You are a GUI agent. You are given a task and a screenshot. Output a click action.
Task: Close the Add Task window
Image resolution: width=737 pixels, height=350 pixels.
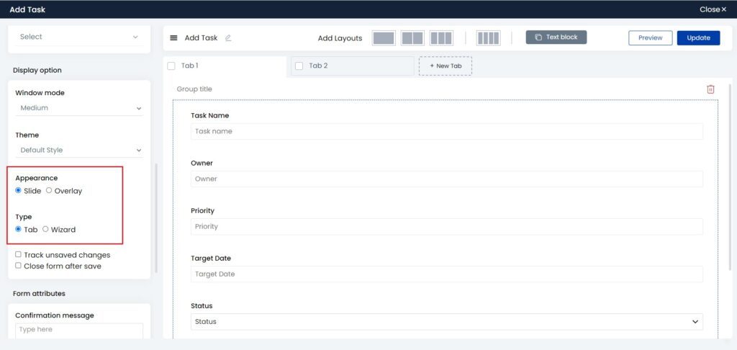tap(713, 9)
